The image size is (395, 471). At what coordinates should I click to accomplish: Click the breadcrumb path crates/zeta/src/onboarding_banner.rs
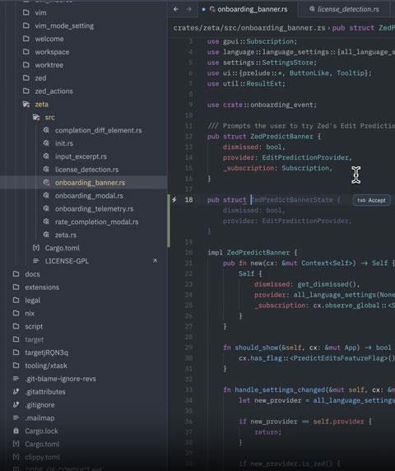[249, 28]
